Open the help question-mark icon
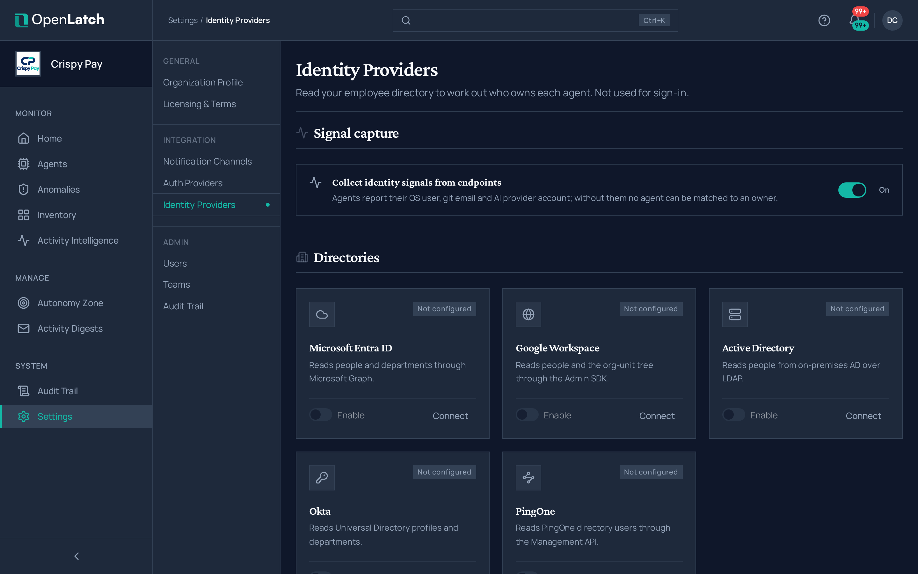This screenshot has width=918, height=574. [x=824, y=20]
